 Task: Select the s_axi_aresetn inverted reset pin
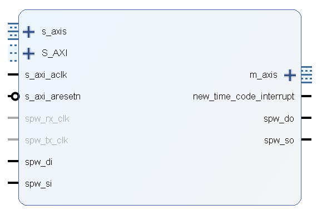13,96
